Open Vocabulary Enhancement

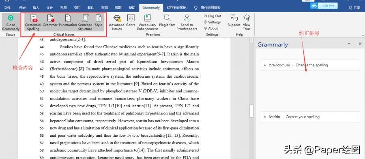click(147, 23)
